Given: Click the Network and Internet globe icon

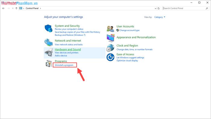Looking at the screenshot, I should click(x=49, y=42).
